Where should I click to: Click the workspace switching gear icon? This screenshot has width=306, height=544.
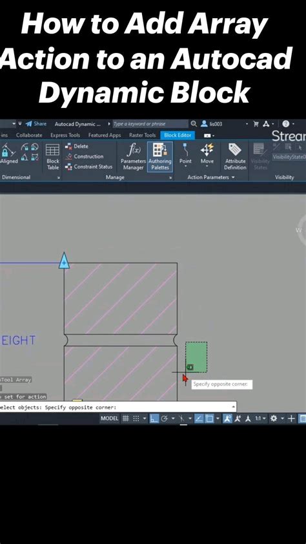click(274, 419)
